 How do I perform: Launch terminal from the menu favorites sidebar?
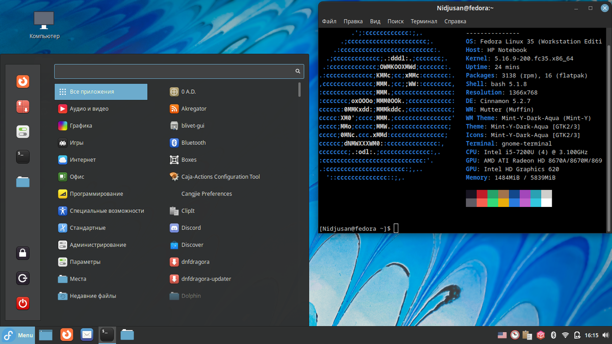click(22, 156)
